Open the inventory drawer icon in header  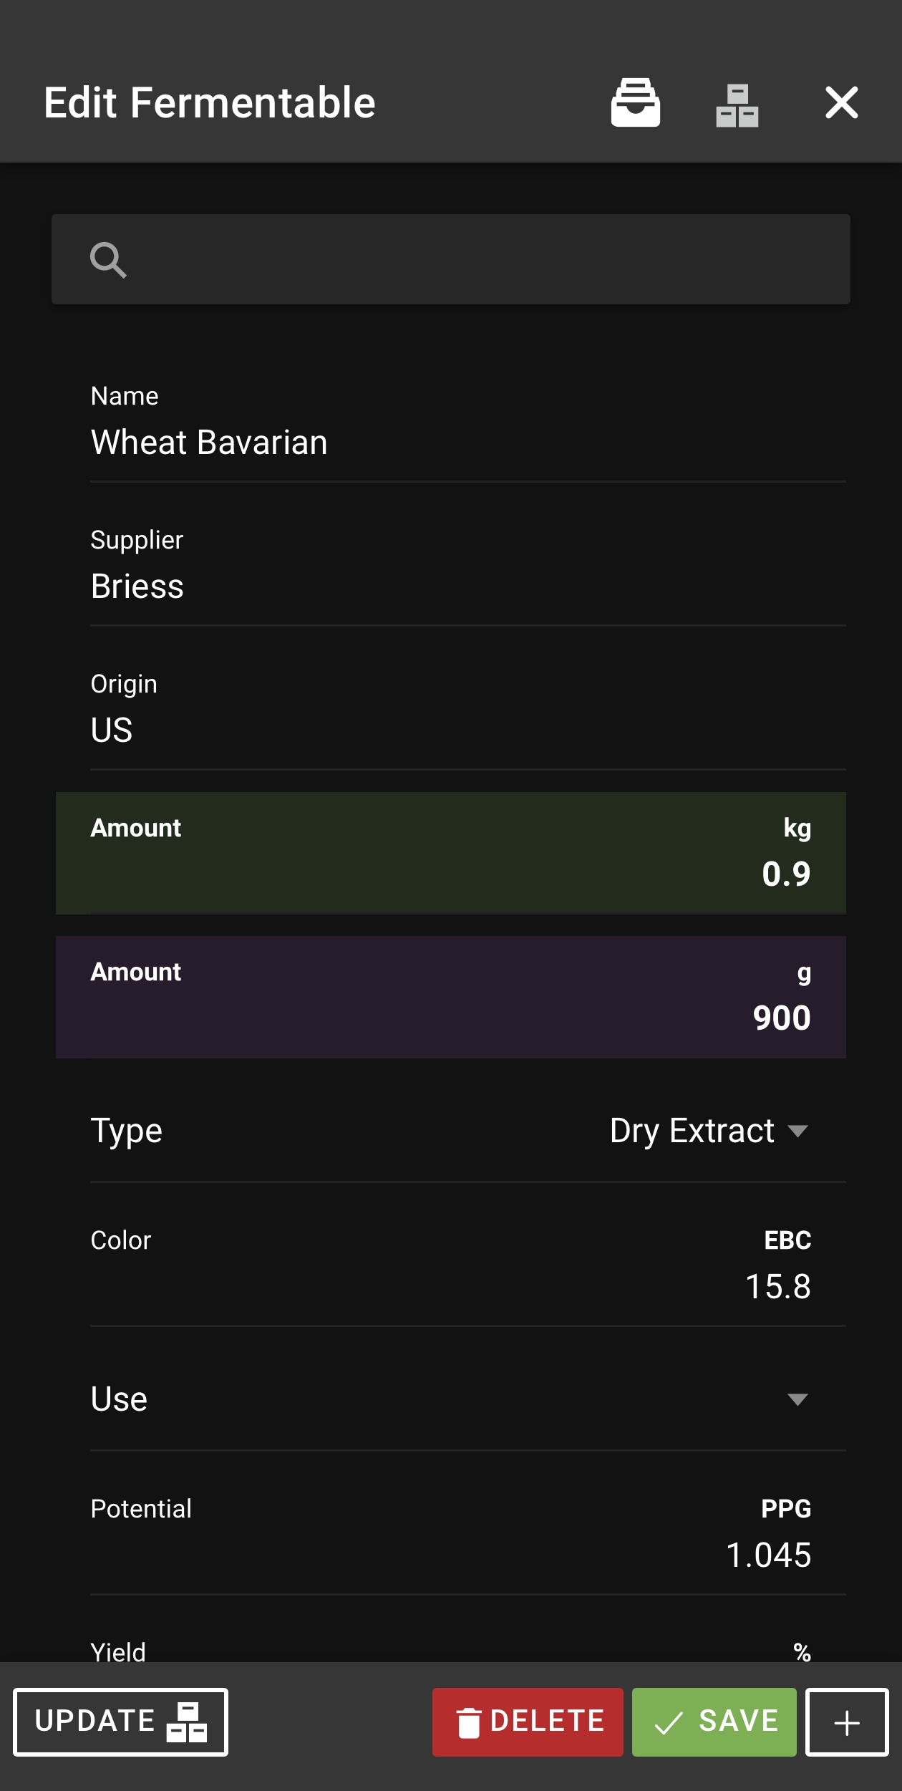[635, 102]
